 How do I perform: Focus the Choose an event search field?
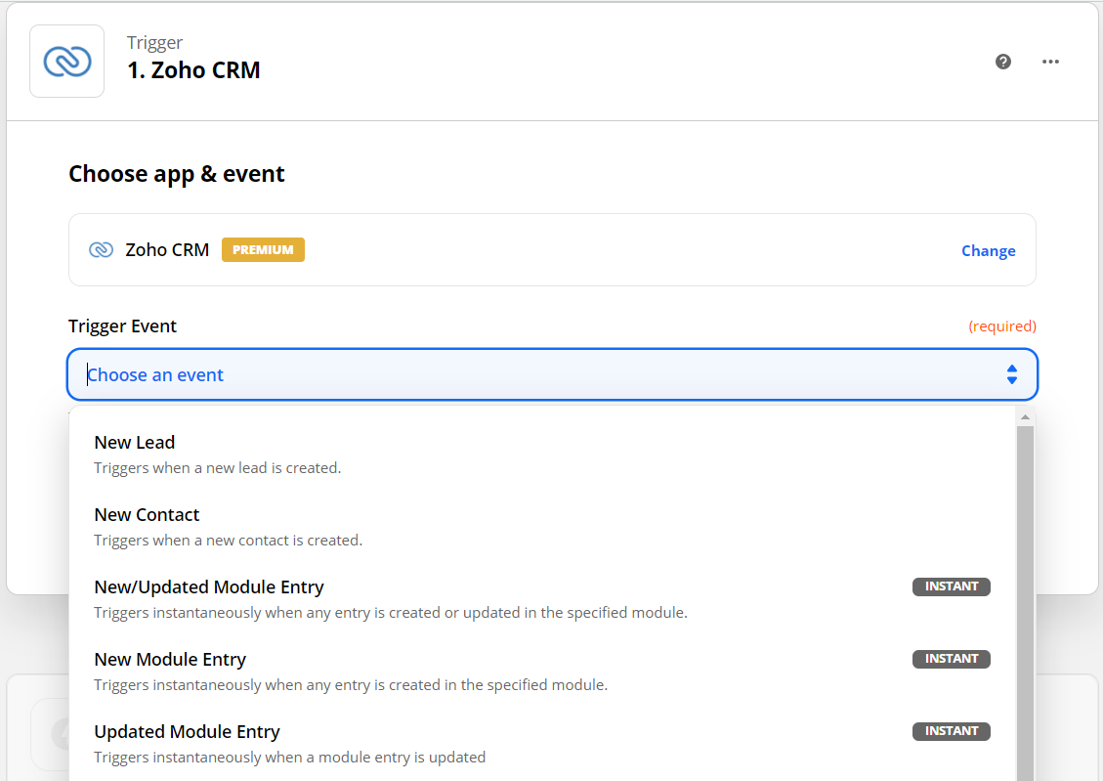(x=488, y=374)
